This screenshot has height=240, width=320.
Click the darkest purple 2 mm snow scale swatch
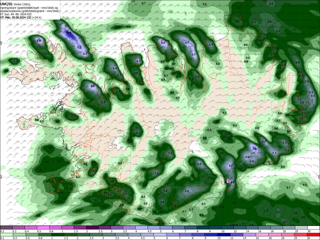92,227
